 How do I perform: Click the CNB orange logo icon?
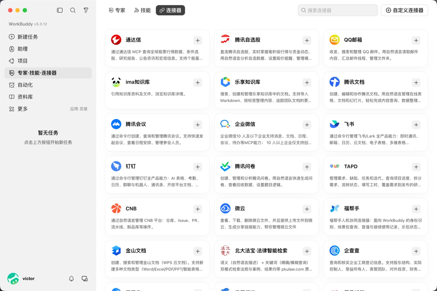116,208
